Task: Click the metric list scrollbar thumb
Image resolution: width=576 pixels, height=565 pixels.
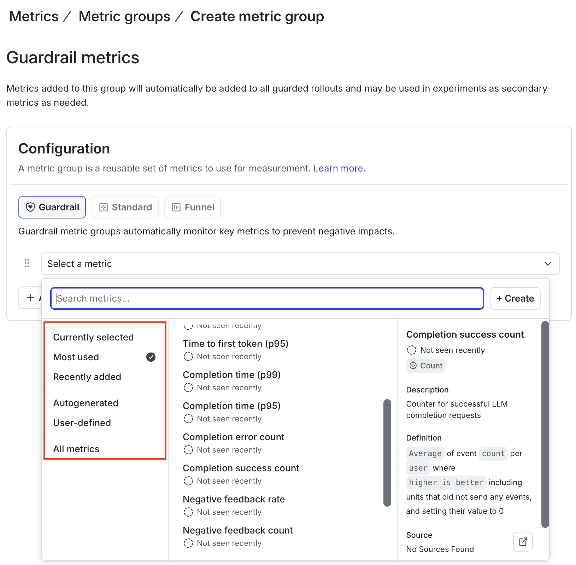Action: (387, 453)
